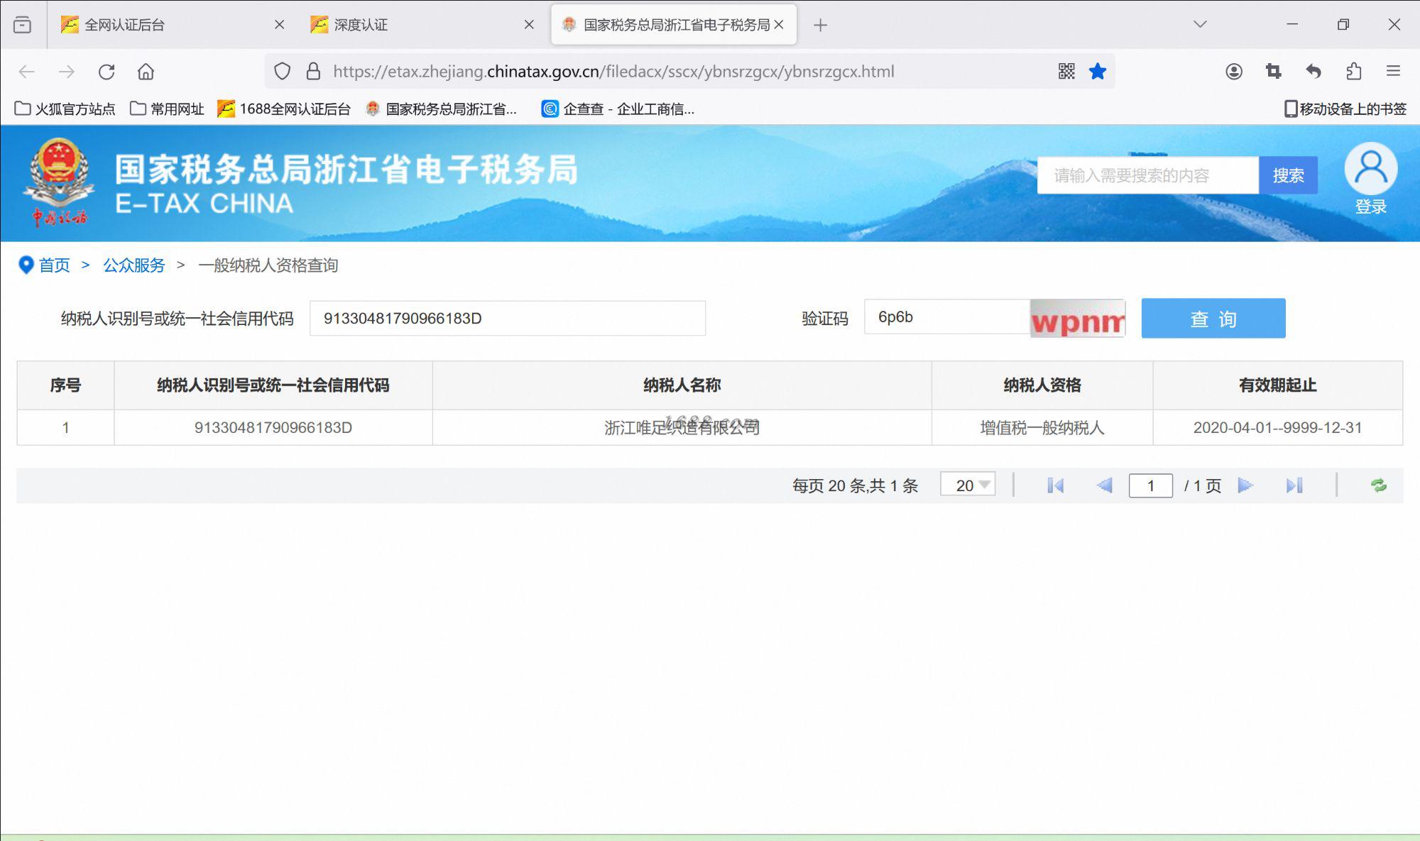Go to the first page arrow icon

(1055, 485)
